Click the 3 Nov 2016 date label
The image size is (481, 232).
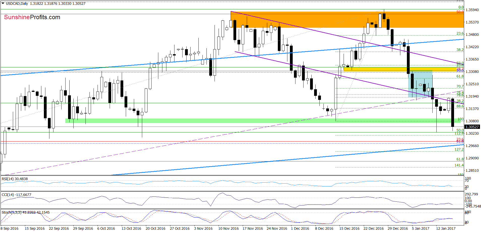pos(203,228)
